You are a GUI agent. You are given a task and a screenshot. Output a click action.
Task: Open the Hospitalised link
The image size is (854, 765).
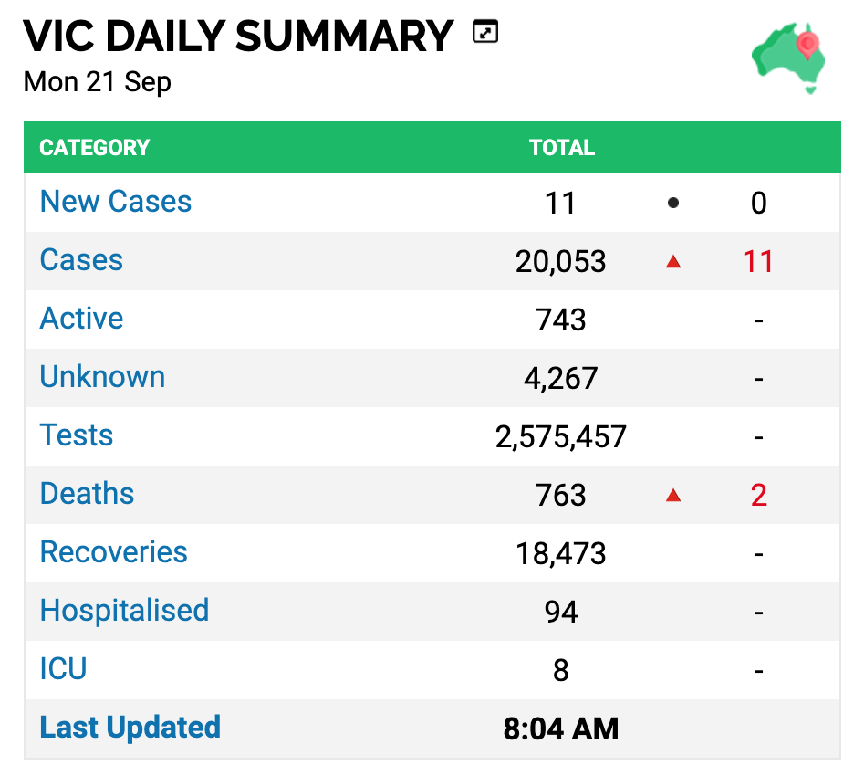tap(125, 610)
